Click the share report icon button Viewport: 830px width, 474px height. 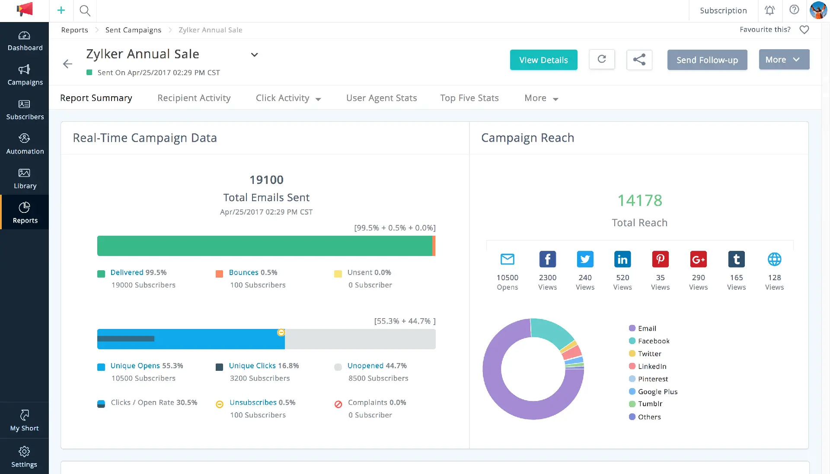pyautogui.click(x=639, y=60)
